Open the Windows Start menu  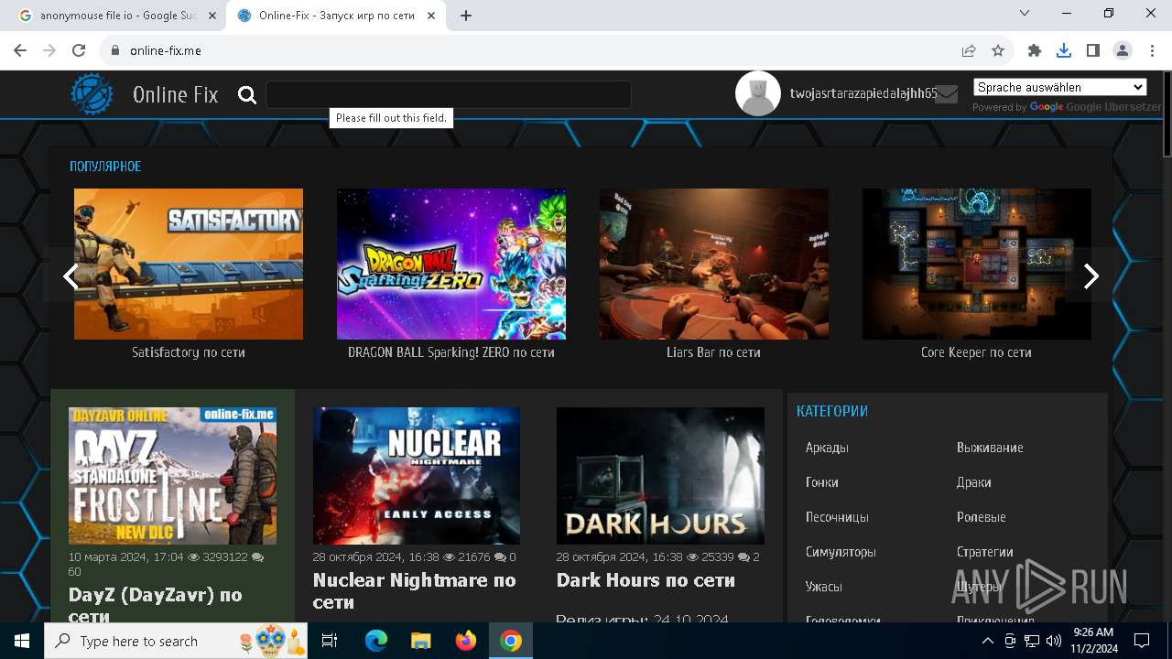[x=22, y=641]
